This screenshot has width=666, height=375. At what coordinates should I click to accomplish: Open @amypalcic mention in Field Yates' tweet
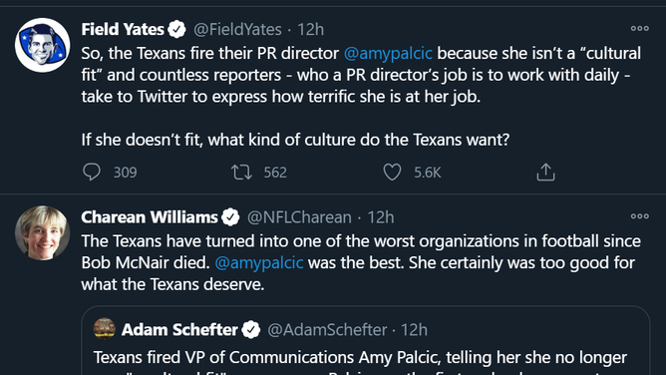[388, 54]
